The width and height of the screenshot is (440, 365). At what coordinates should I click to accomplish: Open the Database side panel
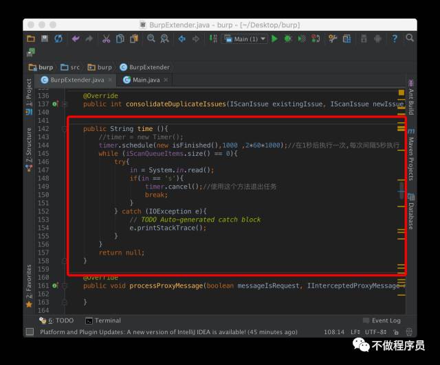pos(411,211)
